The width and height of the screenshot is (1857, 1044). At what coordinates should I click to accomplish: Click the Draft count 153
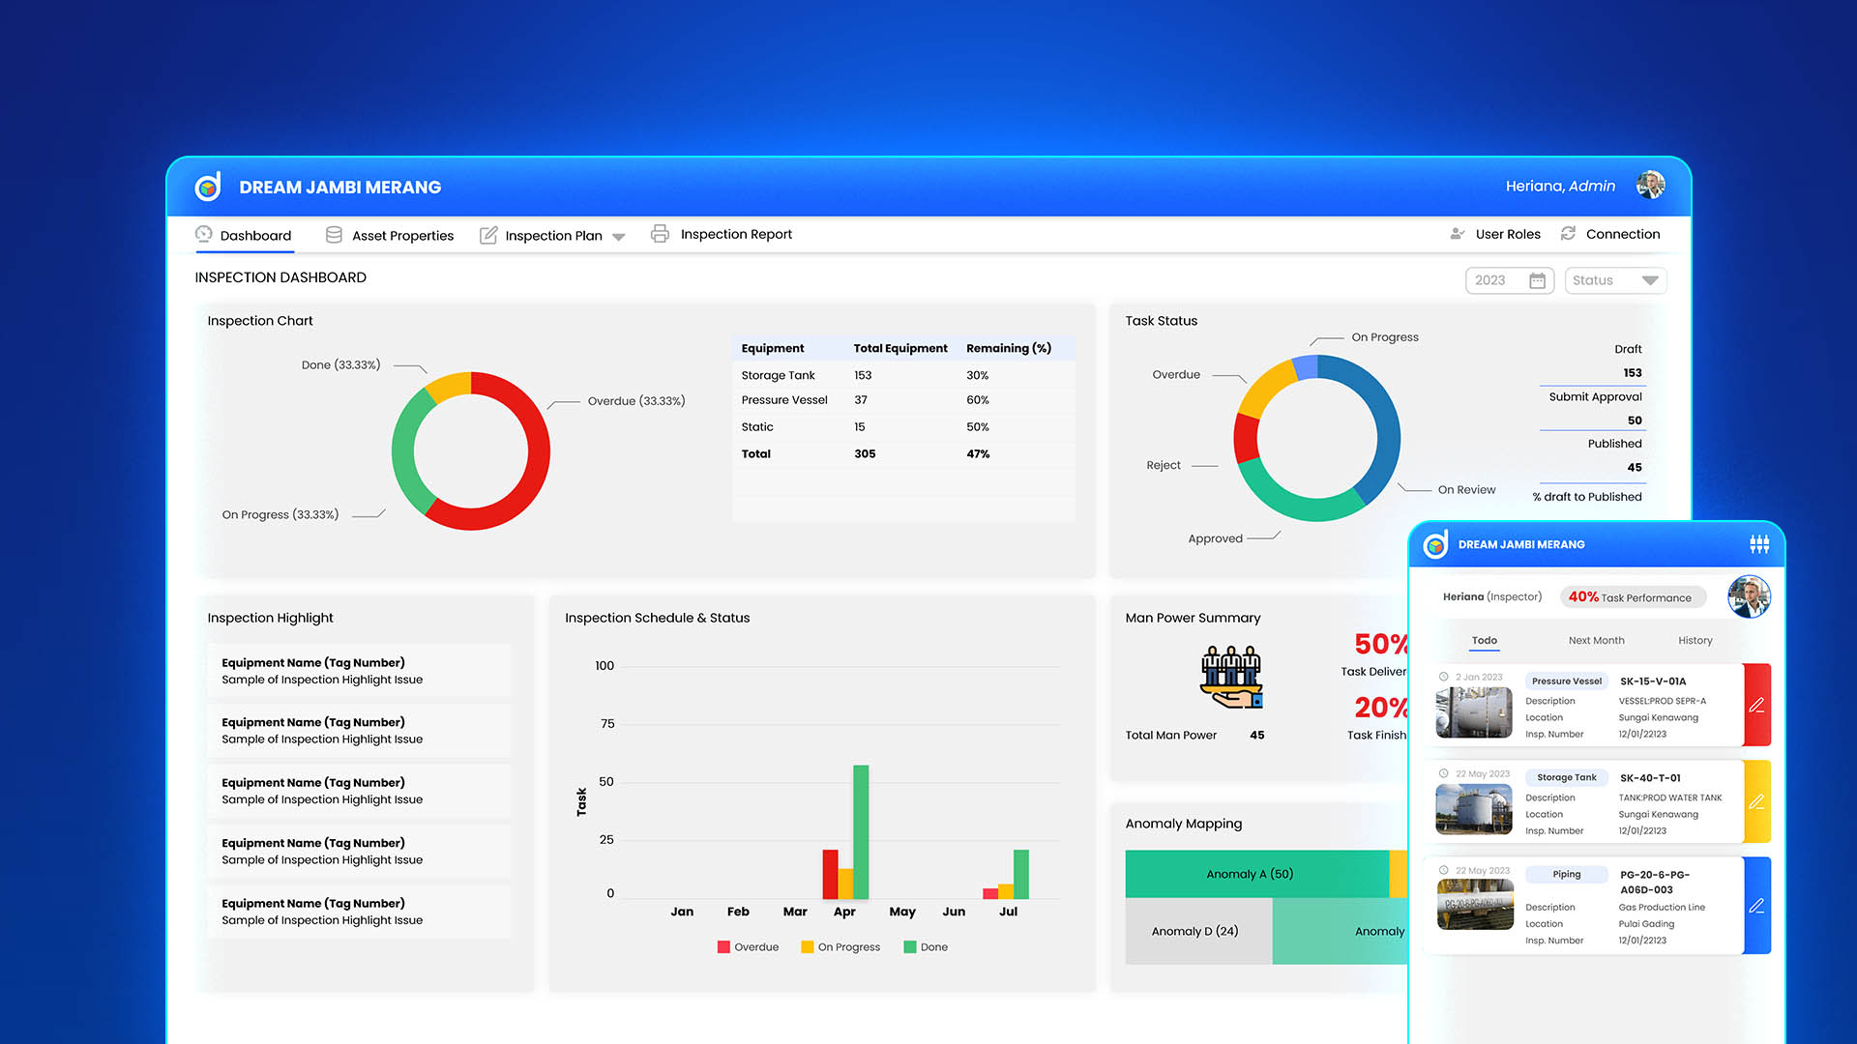[x=1633, y=373]
